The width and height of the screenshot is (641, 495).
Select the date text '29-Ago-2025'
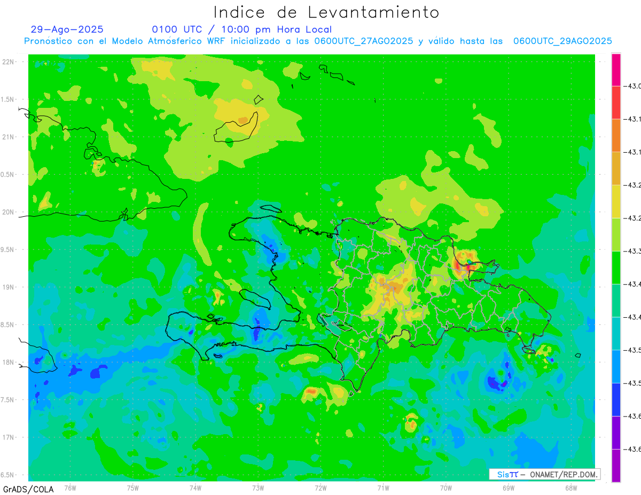pos(67,29)
